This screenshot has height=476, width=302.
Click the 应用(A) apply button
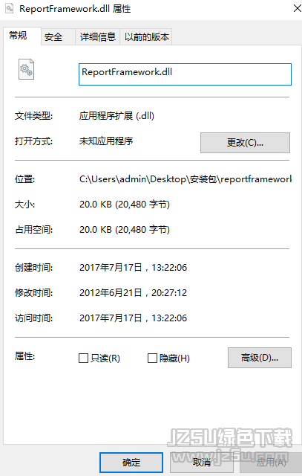coord(271,463)
